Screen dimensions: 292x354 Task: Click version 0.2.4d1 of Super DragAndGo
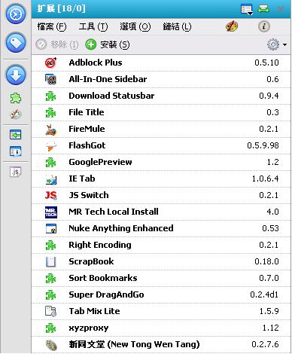coord(264,294)
